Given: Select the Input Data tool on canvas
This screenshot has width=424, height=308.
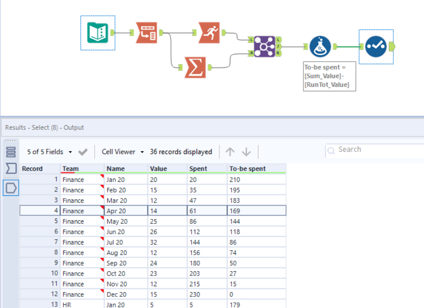Looking at the screenshot, I should tap(97, 33).
